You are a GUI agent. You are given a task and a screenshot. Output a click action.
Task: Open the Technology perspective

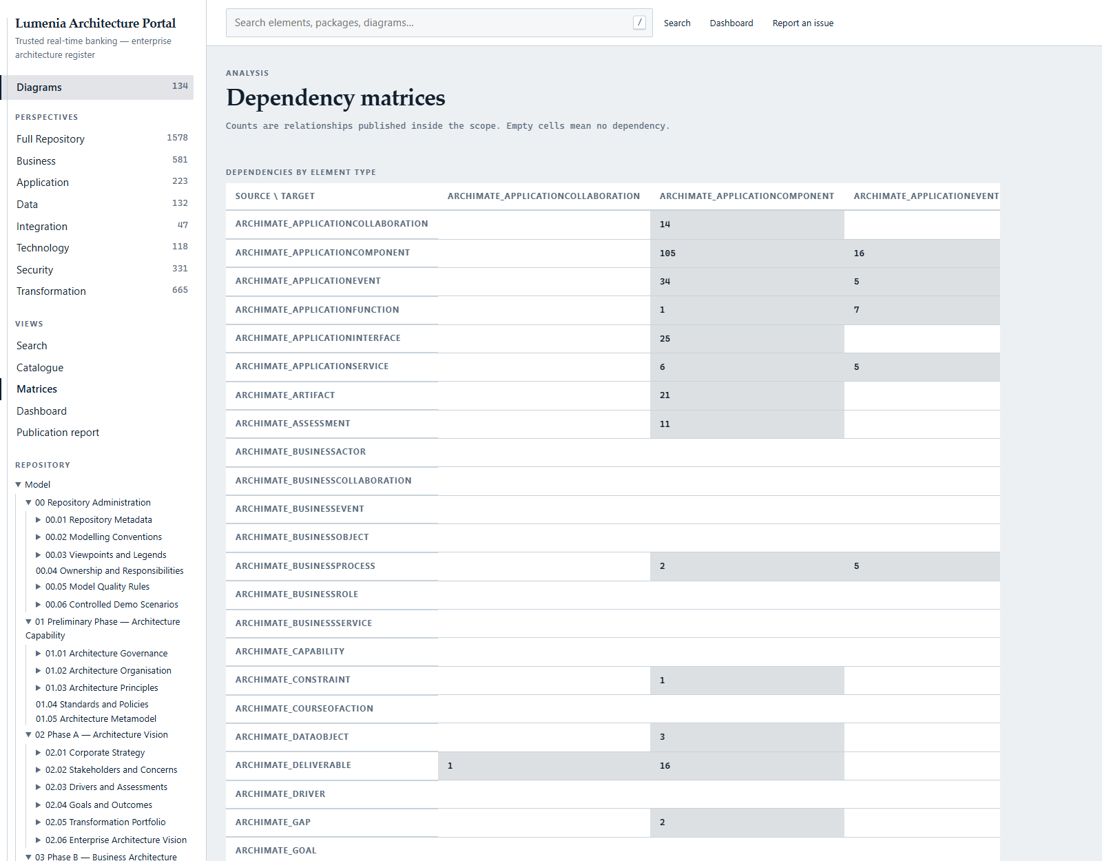coord(102,247)
